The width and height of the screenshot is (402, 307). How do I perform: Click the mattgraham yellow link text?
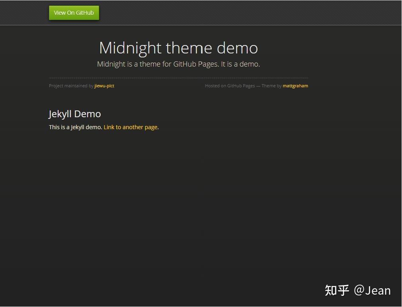coord(295,86)
